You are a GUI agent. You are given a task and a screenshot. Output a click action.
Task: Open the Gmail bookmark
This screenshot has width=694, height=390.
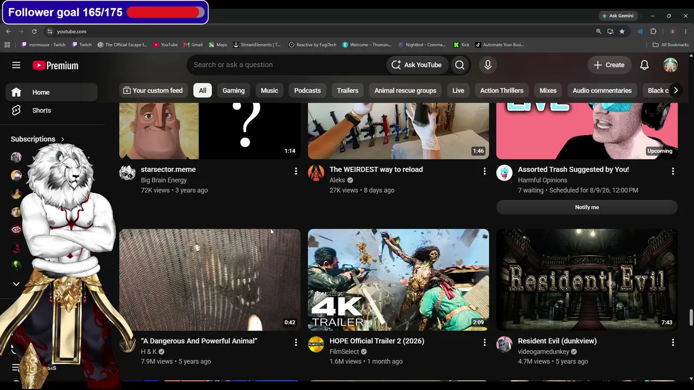(193, 45)
